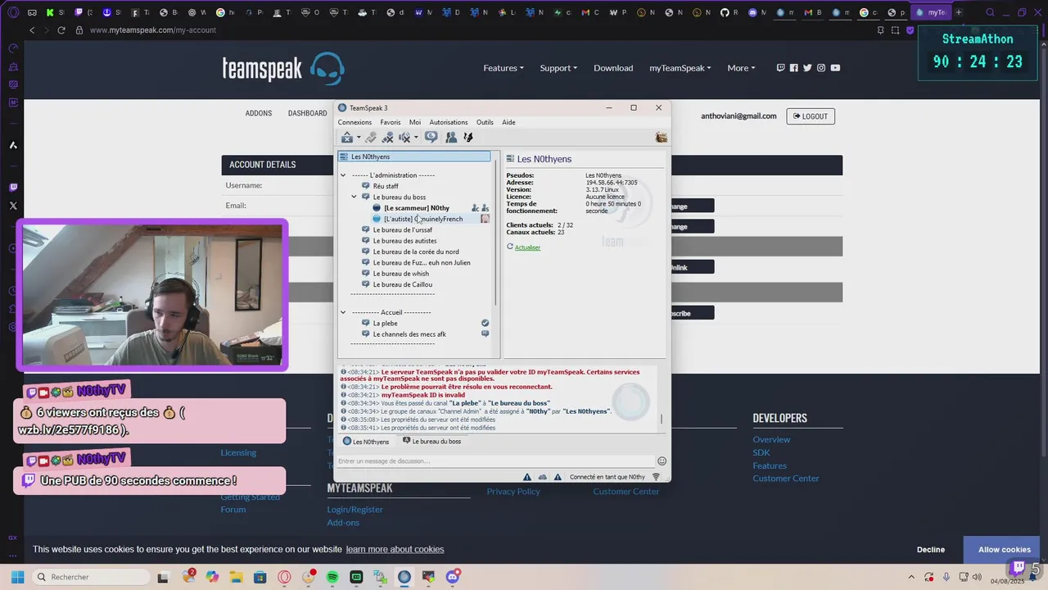Click the Download link in the website header
The image size is (1048, 590).
pos(613,68)
